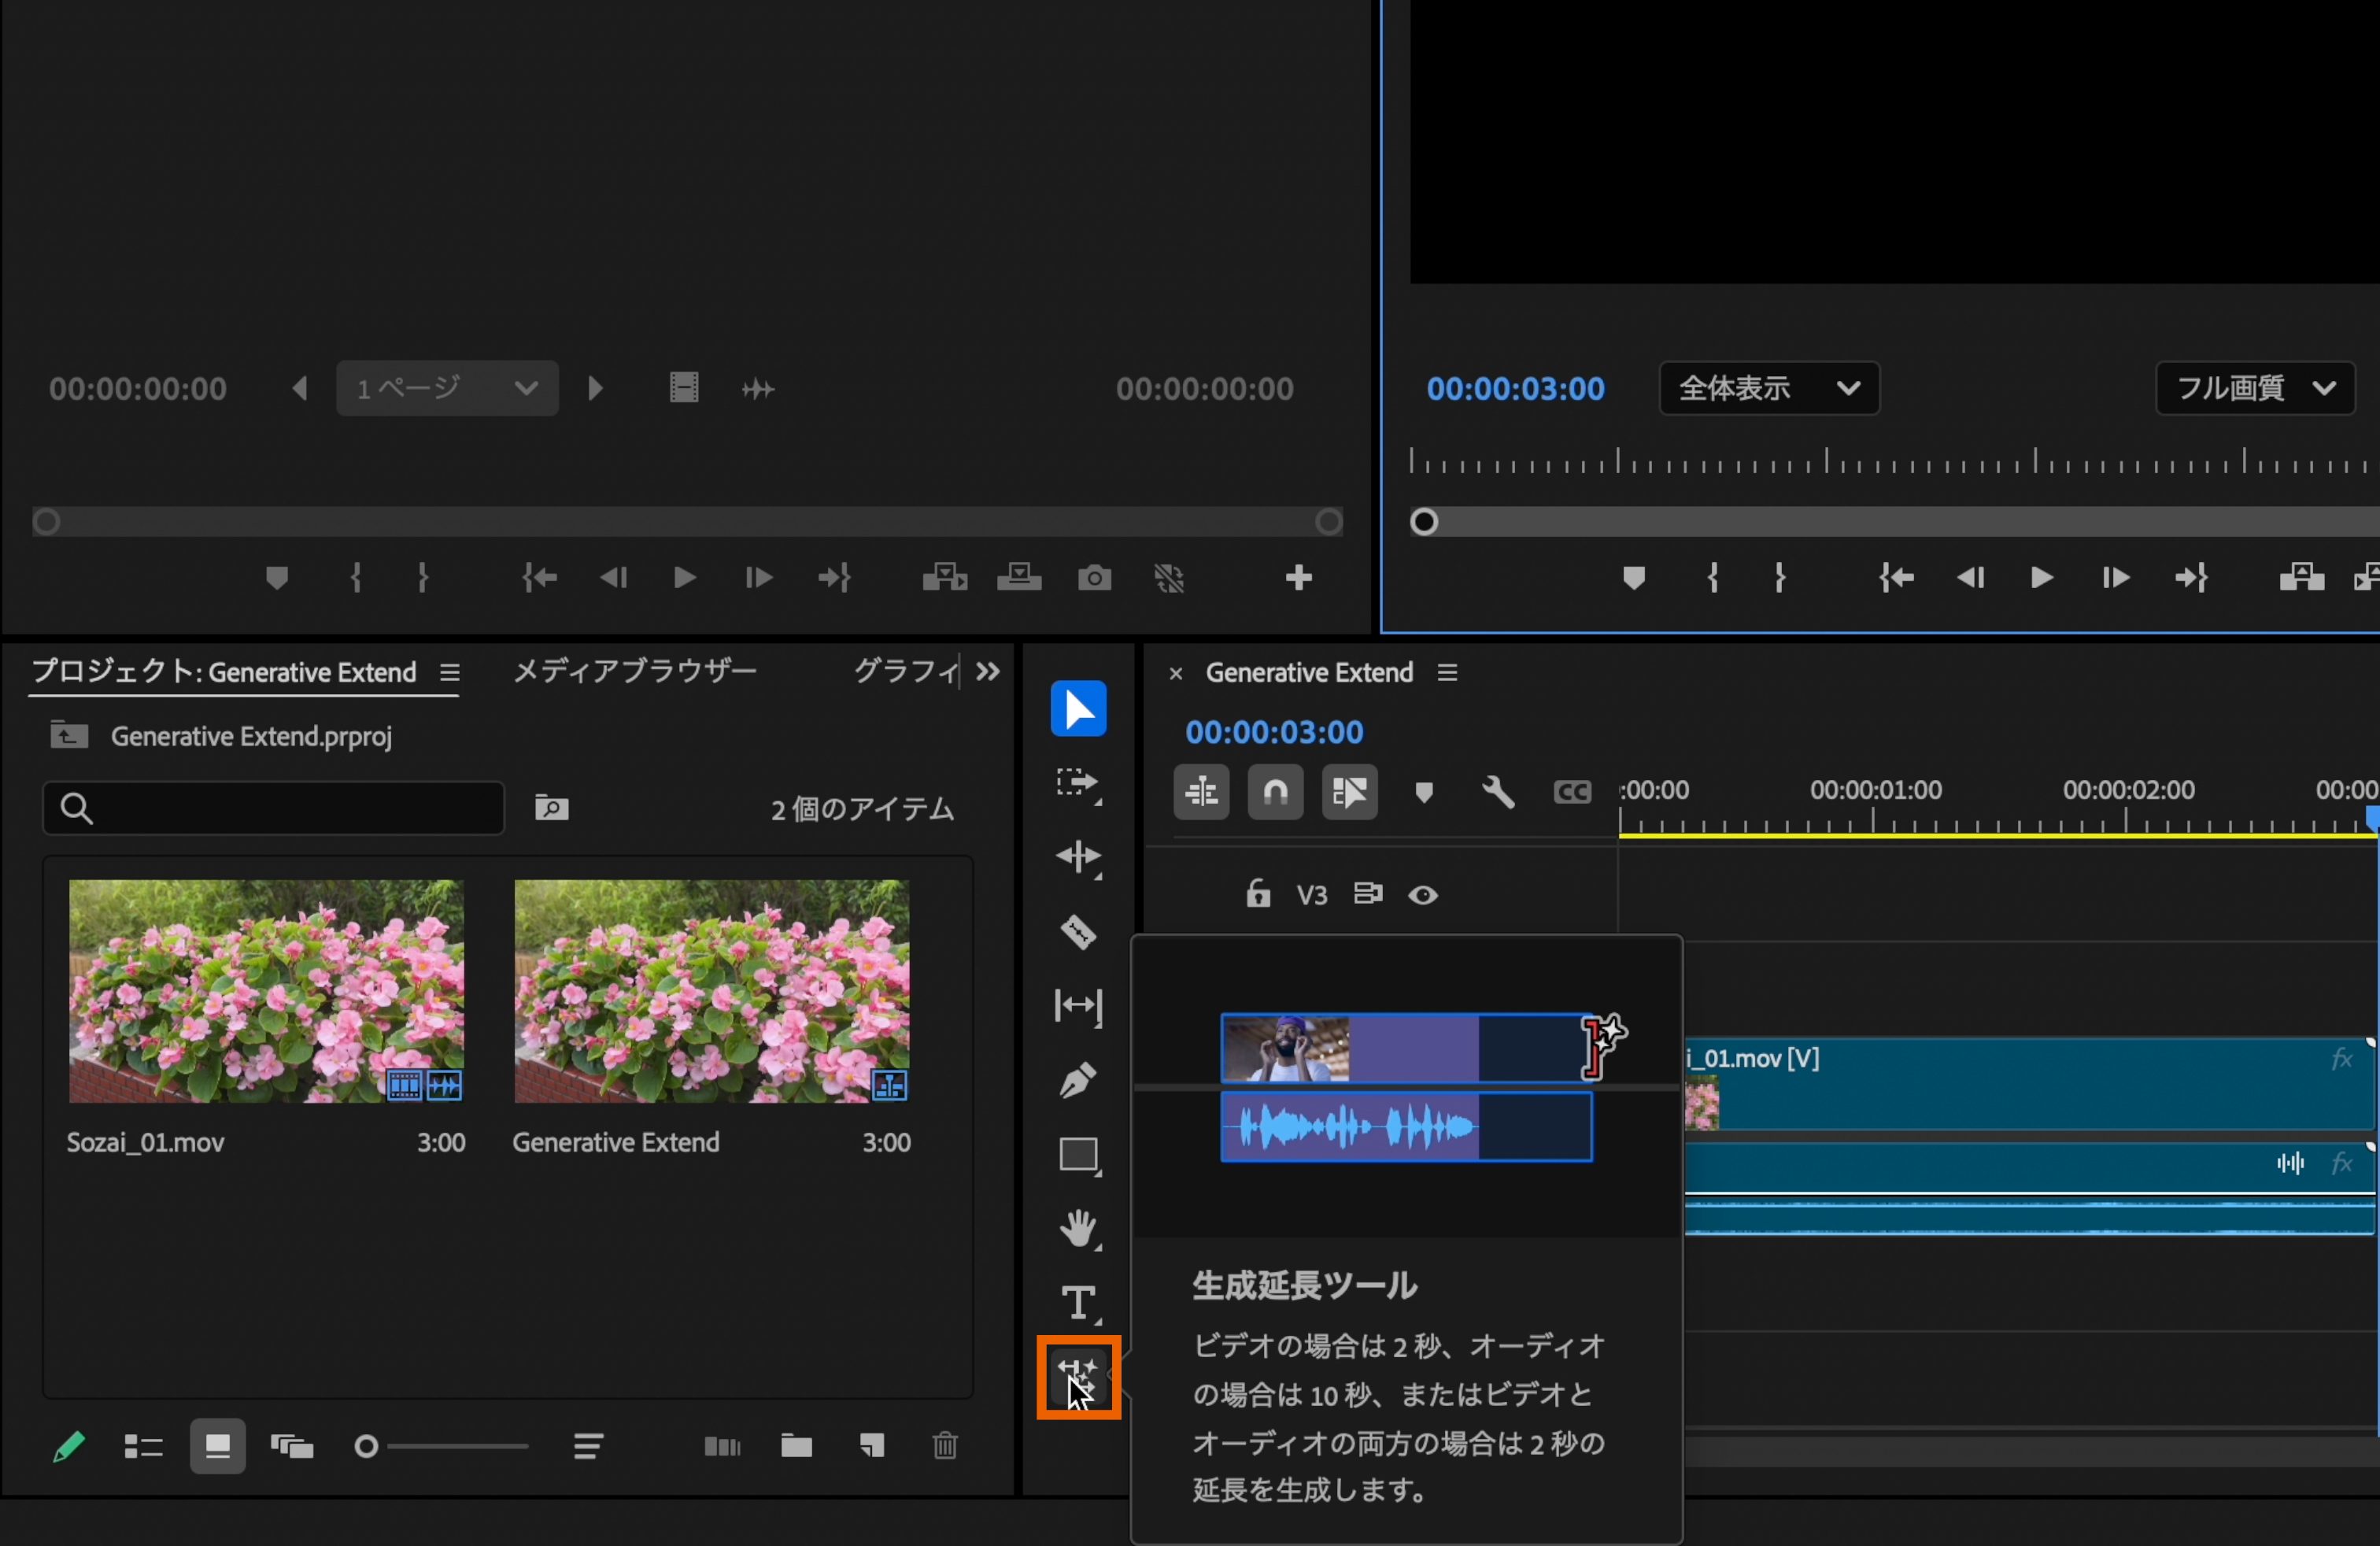This screenshot has width=2380, height=1546.
Task: Select the Pen tool
Action: pyautogui.click(x=1078, y=1080)
